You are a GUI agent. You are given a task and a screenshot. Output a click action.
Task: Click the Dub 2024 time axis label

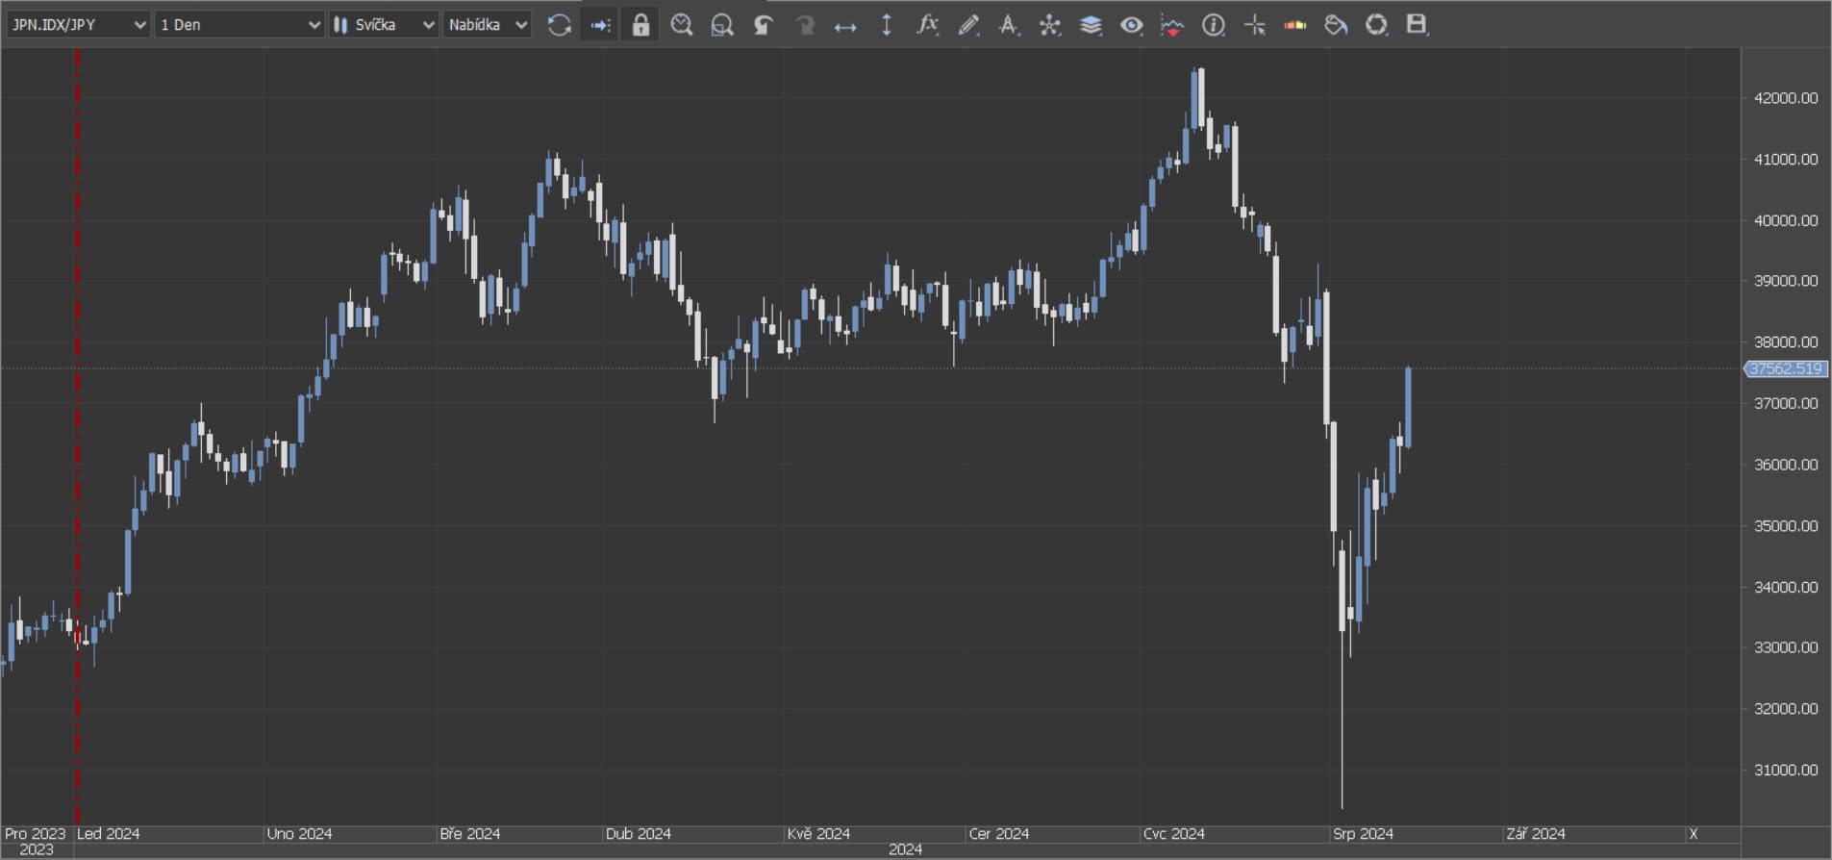(x=638, y=834)
